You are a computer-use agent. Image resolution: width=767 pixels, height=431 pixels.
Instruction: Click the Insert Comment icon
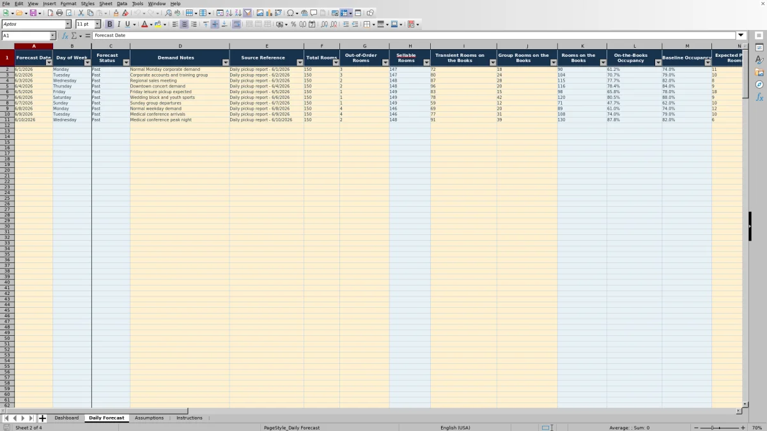(314, 13)
